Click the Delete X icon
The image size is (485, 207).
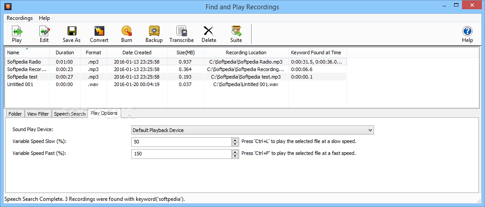pos(209,34)
